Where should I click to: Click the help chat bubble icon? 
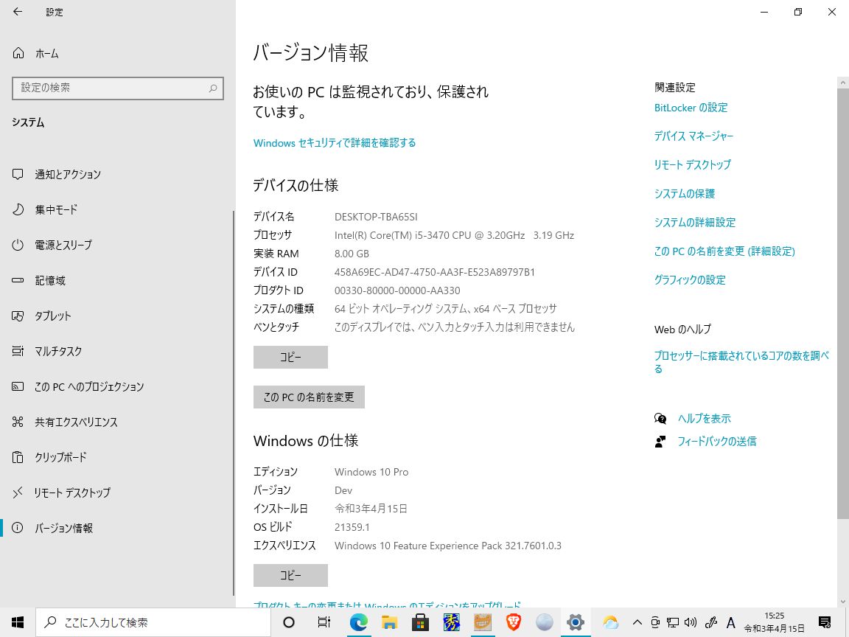coord(660,418)
